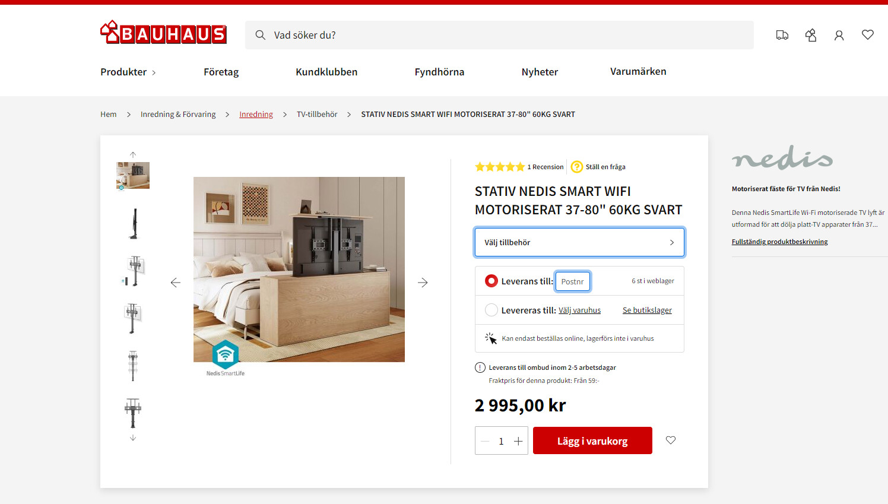This screenshot has height=504, width=888.
Task: Select the 'Leverans till' radio button
Action: (x=491, y=281)
